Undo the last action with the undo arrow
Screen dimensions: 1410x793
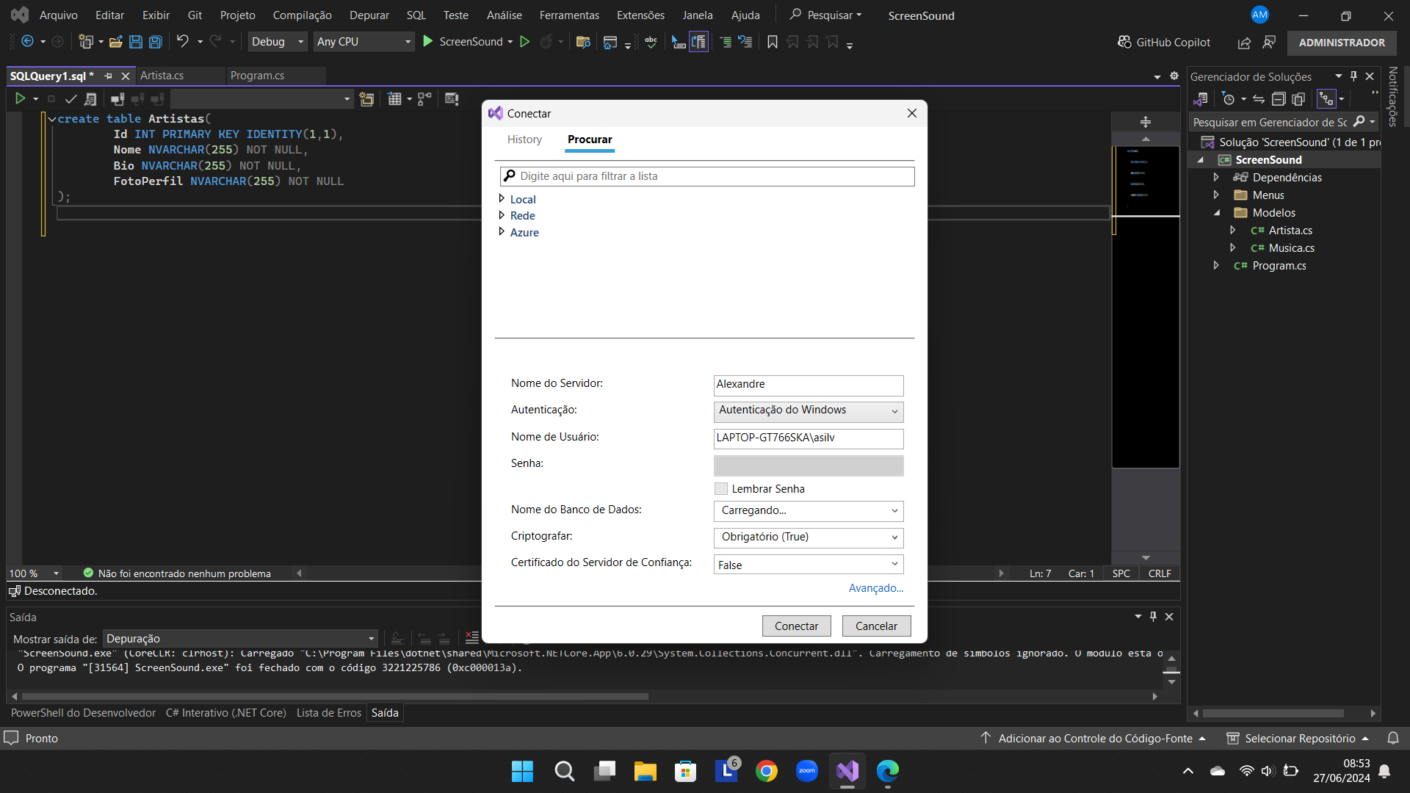(182, 42)
